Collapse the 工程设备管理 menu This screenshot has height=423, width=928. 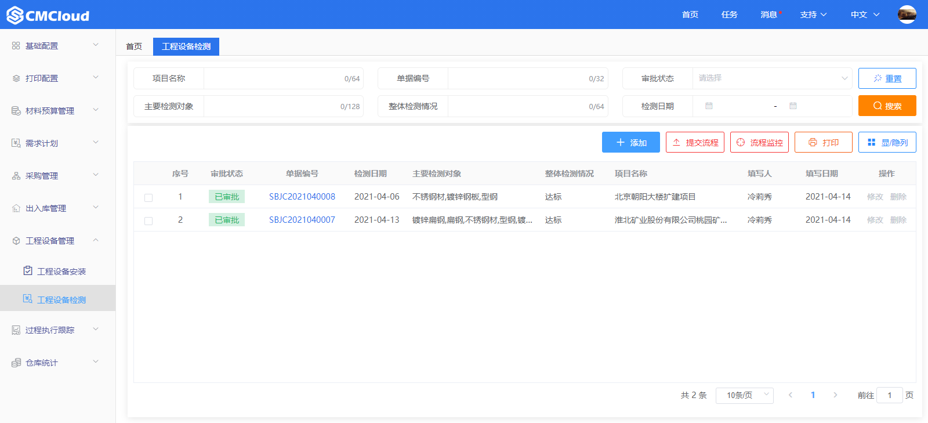point(96,240)
